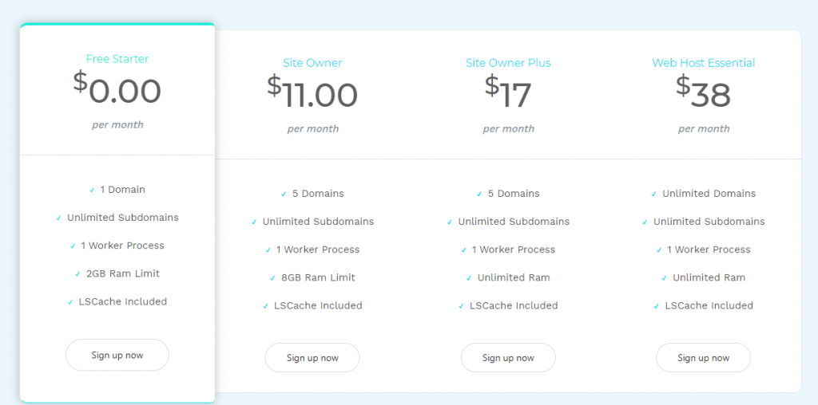Choose Sign up now for Site Owner Plus
The width and height of the screenshot is (818, 405).
point(508,358)
